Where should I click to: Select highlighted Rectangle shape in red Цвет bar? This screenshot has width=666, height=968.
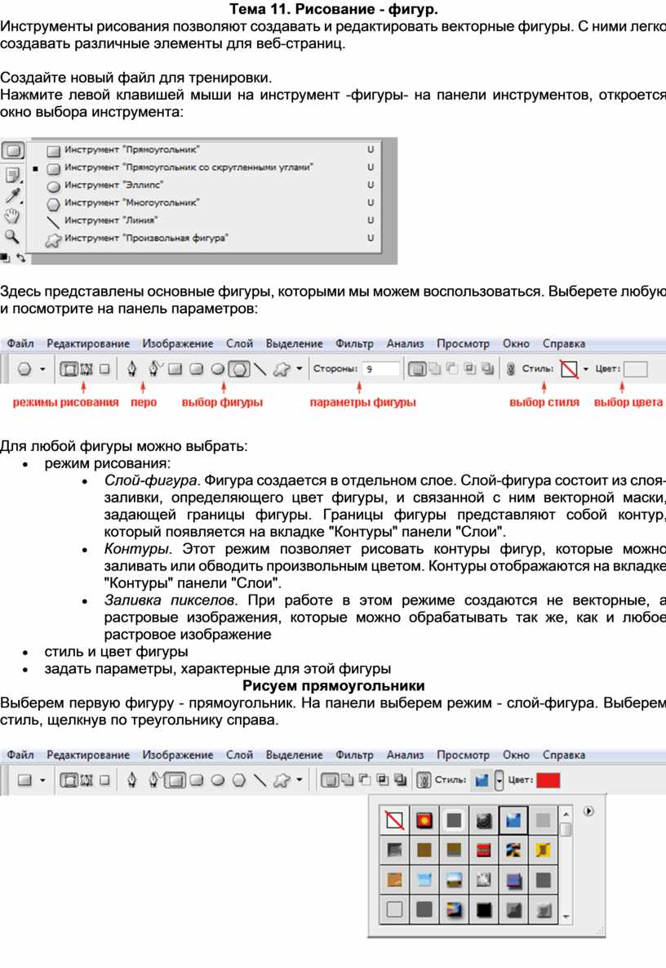175,780
